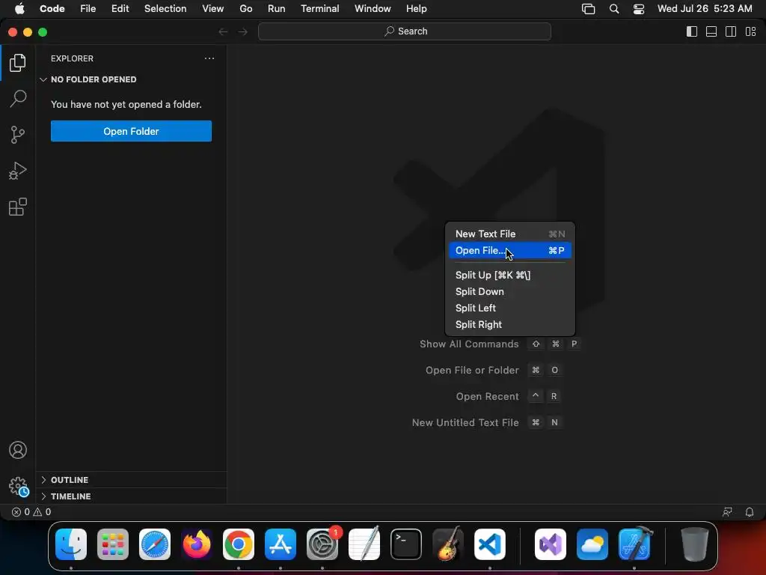Toggle the primary side bar layout icon

[692, 31]
